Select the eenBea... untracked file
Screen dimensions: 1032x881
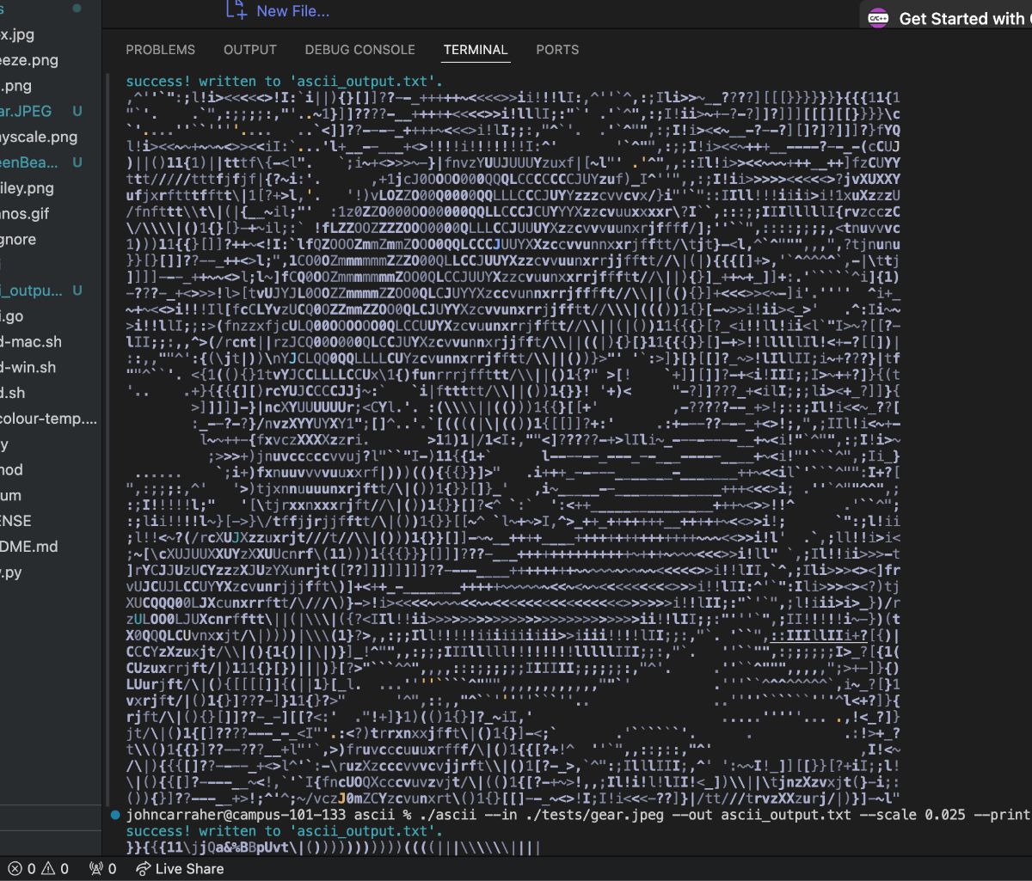click(x=29, y=162)
